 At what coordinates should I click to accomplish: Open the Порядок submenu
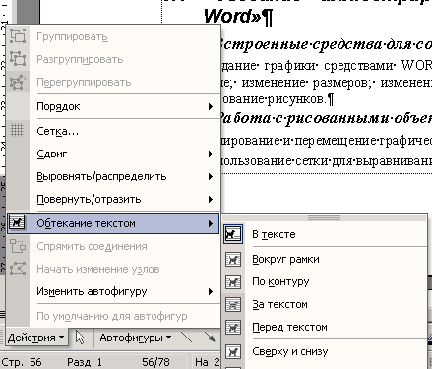[113, 106]
